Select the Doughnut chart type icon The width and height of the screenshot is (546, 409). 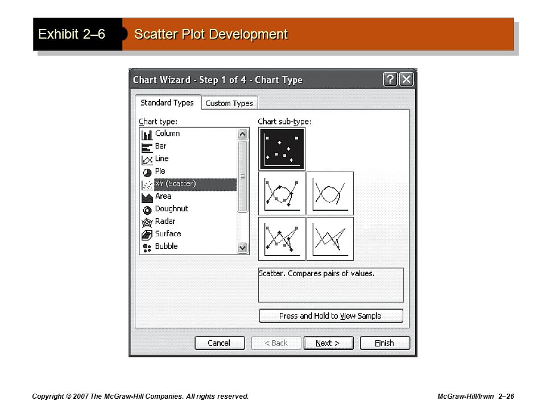(147, 210)
